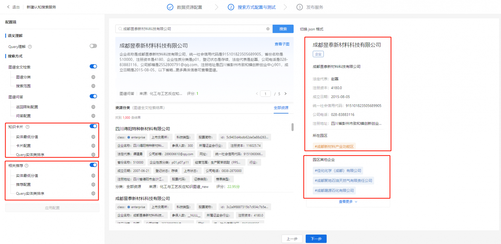Image resolution: width=501 pixels, height=244 pixels.
Task: Click 评分: 22.95分 text
Action: point(228,187)
